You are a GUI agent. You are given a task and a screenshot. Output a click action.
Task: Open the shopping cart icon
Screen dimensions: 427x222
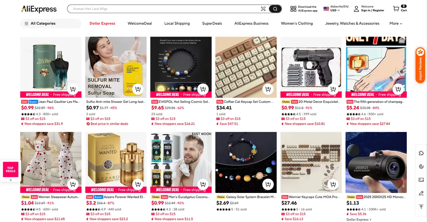click(x=396, y=9)
